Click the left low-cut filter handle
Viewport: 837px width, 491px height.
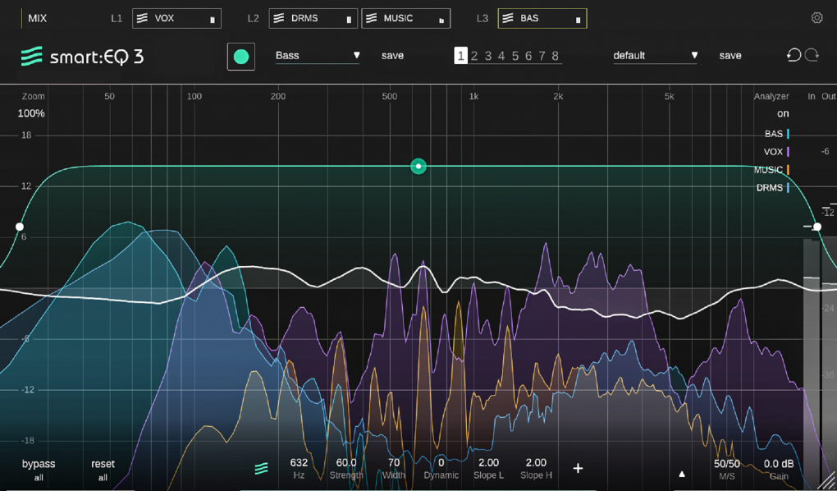pos(20,227)
